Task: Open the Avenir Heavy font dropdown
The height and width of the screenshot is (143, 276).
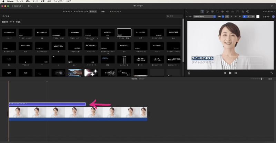Action: 204,16
